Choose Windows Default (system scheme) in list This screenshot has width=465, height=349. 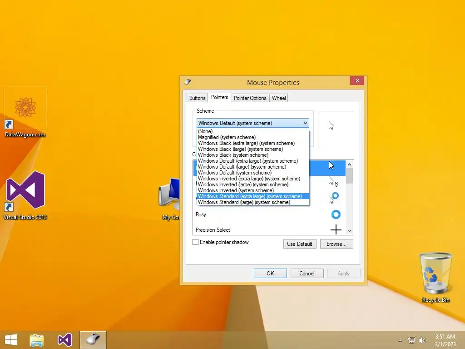tap(252, 173)
